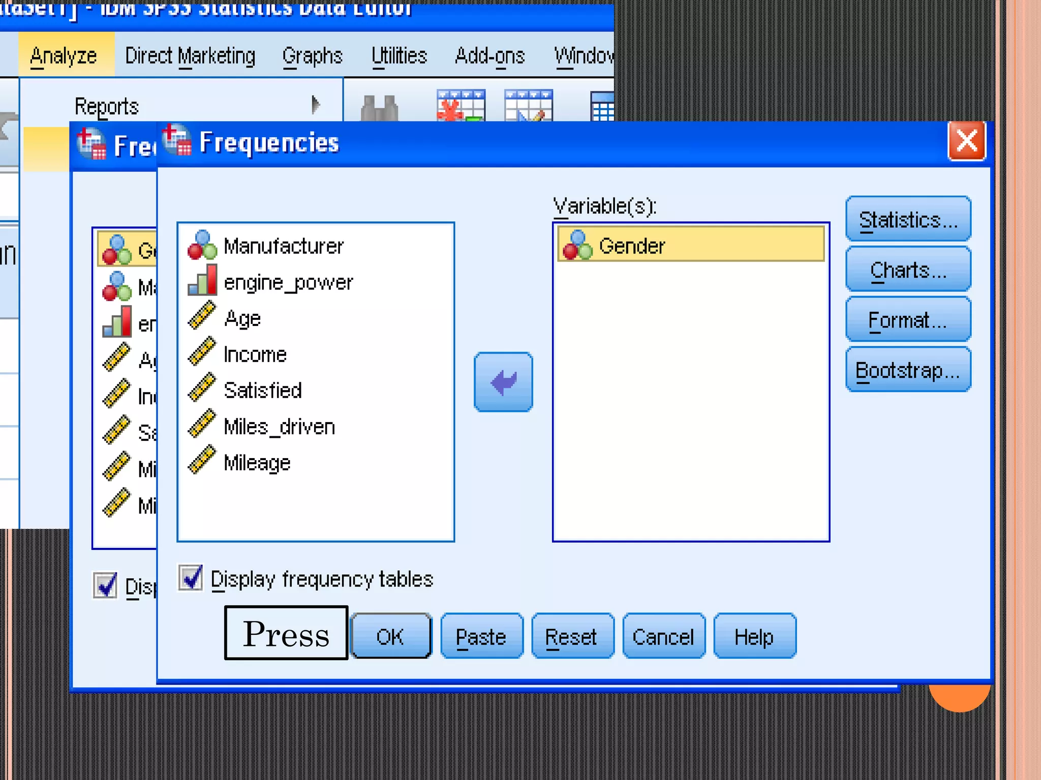Open the Statistics... options
The width and height of the screenshot is (1041, 780).
tap(908, 219)
